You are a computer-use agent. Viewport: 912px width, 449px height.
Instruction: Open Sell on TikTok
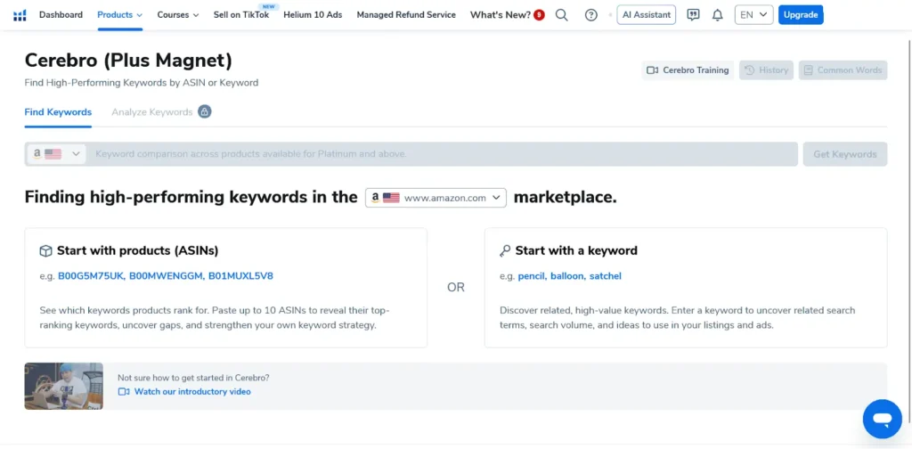click(241, 15)
